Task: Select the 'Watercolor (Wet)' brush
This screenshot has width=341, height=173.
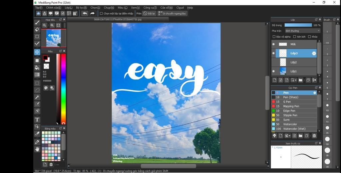Action: click(x=294, y=129)
